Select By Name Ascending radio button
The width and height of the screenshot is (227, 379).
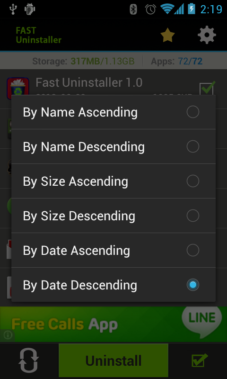113,112
